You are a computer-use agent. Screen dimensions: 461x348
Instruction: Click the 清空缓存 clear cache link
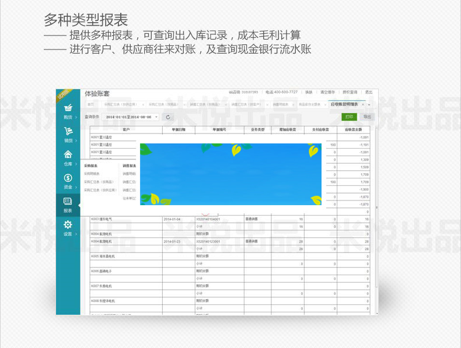tap(327, 92)
